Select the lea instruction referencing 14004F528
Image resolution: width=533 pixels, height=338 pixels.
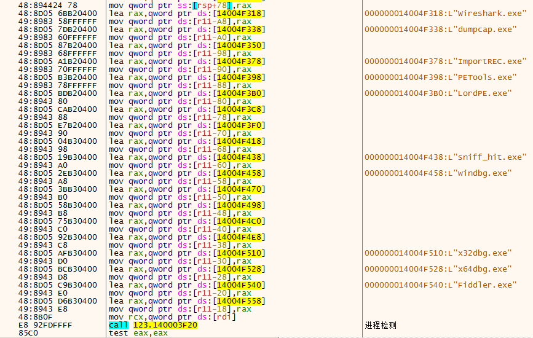187,269
